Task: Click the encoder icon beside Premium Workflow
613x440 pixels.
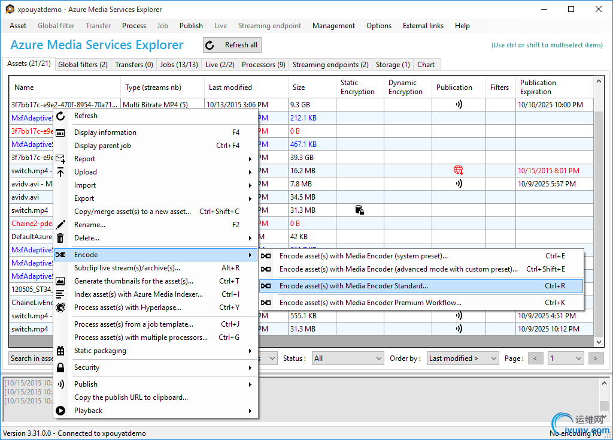Action: pos(266,303)
